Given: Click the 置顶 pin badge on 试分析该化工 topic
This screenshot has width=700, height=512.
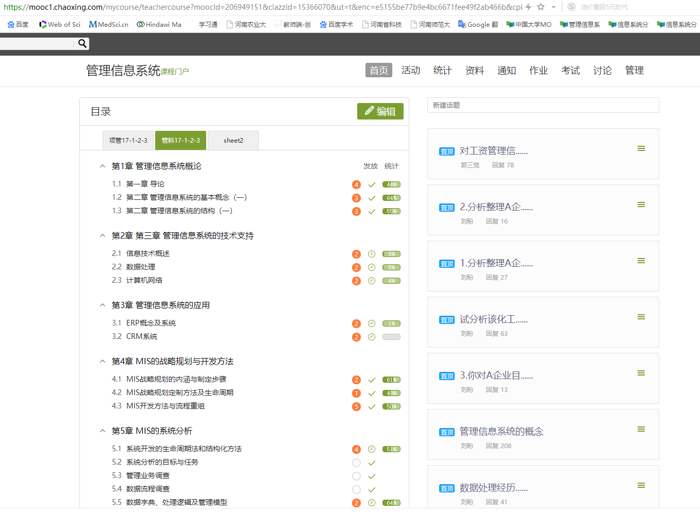Looking at the screenshot, I should [447, 320].
